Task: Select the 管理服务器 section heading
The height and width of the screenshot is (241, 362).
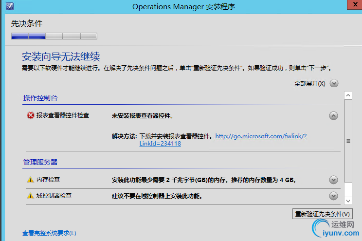Action: tap(40, 162)
